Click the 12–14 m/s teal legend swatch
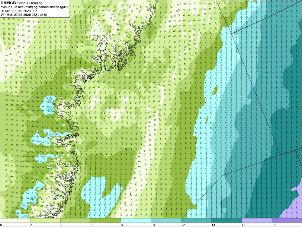 [196, 220]
